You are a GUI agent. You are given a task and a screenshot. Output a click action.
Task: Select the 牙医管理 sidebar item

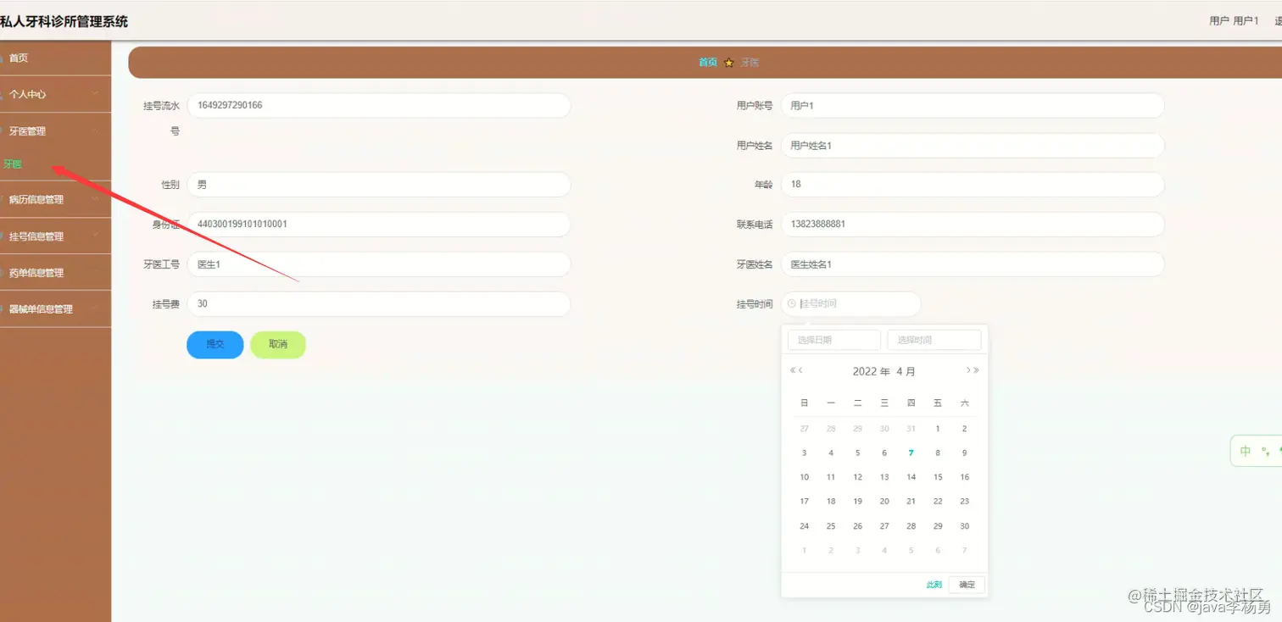click(x=55, y=131)
